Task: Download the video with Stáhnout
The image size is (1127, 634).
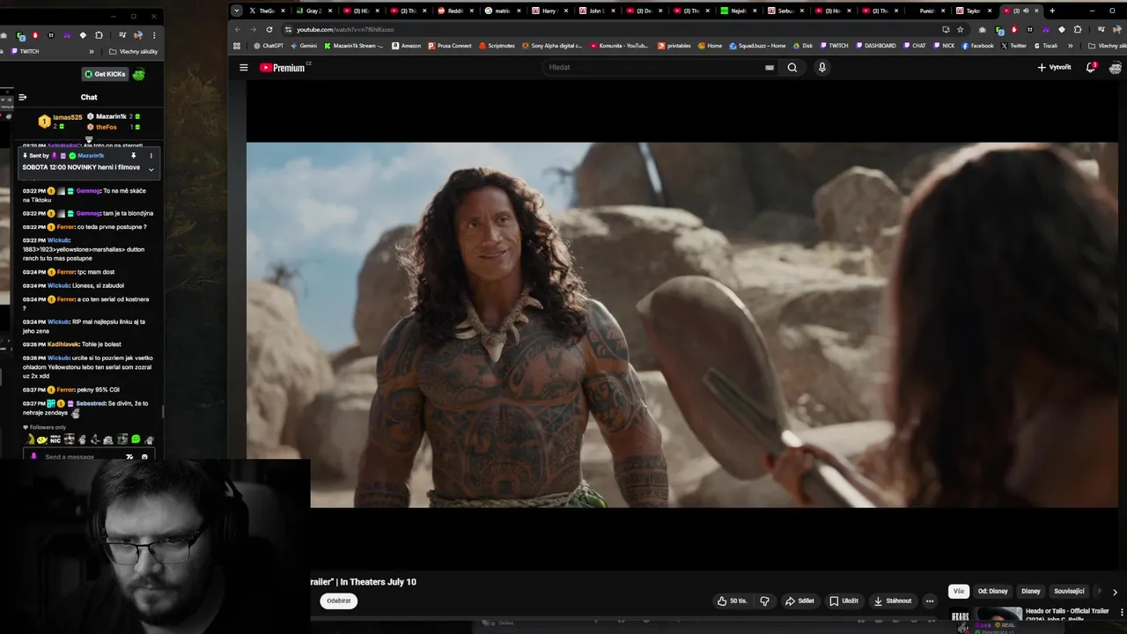Action: coord(892,601)
